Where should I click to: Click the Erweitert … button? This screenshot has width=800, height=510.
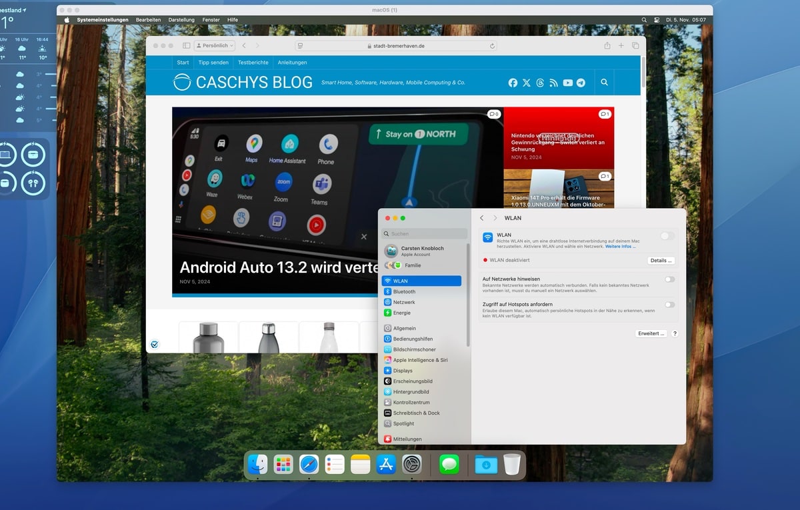[x=651, y=333]
